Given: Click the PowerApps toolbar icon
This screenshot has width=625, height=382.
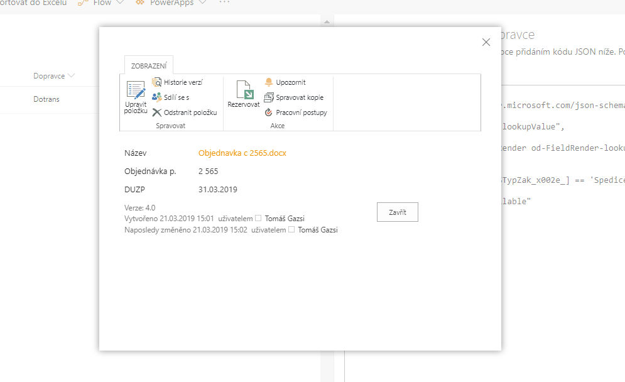Looking at the screenshot, I should tap(140, 3).
